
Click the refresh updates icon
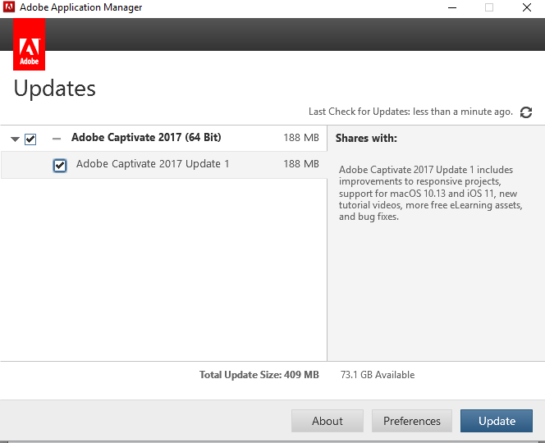coord(526,112)
